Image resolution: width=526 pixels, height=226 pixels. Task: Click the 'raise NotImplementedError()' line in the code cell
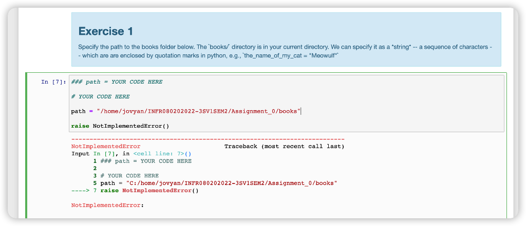(120, 126)
